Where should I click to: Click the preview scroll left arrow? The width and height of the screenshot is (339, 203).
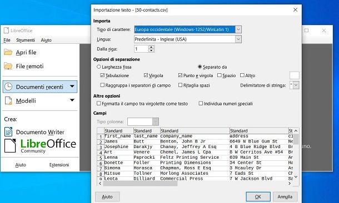tap(100, 184)
